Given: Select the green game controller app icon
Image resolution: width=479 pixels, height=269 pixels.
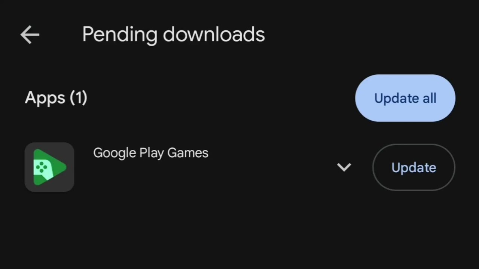Looking at the screenshot, I should tap(49, 167).
